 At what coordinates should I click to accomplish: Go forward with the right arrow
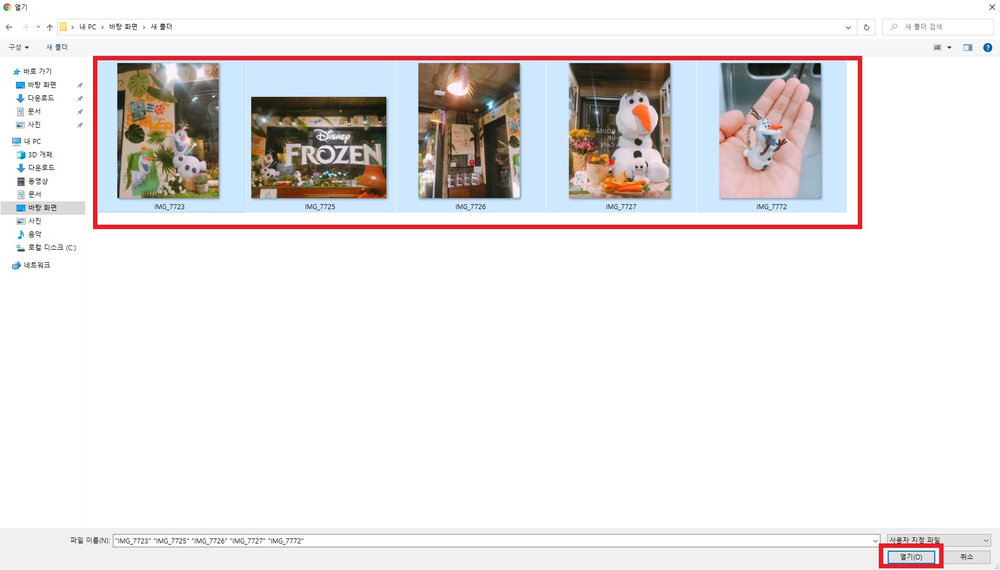coord(25,27)
